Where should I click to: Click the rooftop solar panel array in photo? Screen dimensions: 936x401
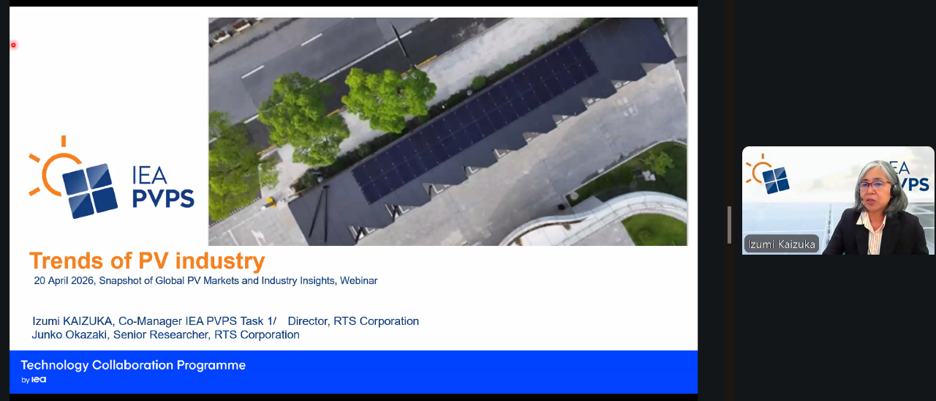point(475,121)
